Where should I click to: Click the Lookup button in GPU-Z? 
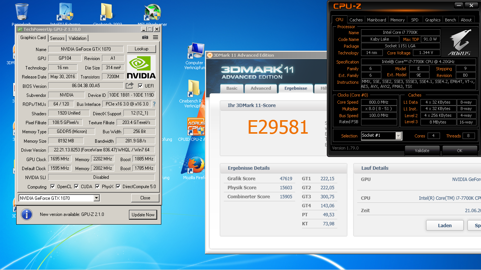pyautogui.click(x=141, y=49)
